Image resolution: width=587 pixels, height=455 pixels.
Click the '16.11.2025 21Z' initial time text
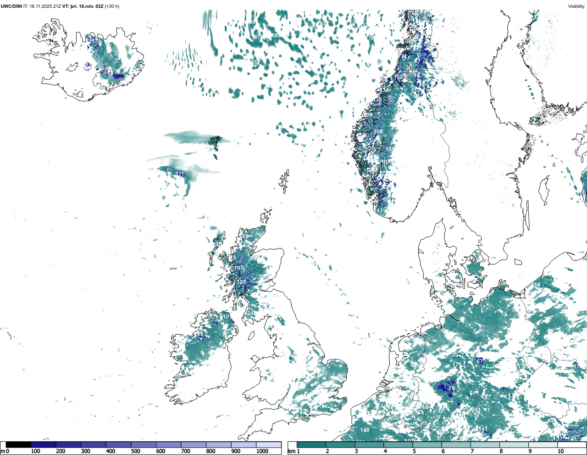[45, 6]
